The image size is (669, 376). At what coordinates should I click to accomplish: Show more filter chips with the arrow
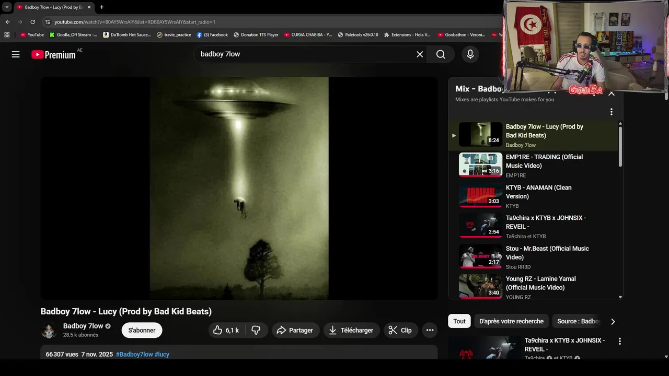(613, 322)
